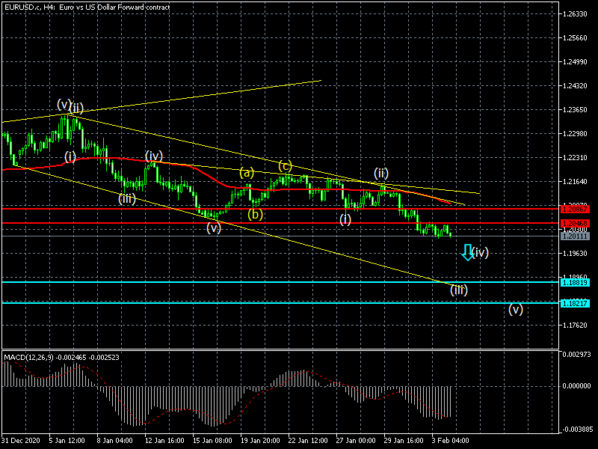Select the (v) label near the 1.18217 line

click(516, 309)
